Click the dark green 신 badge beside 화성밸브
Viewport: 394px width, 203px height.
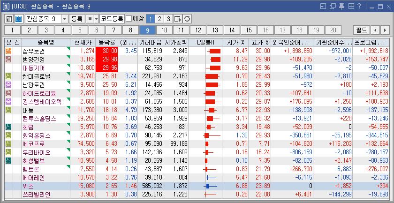click(x=8, y=161)
